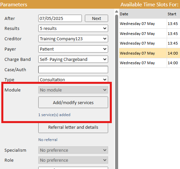Click the Case/Auth text field
180x169 pixels.
73,70
